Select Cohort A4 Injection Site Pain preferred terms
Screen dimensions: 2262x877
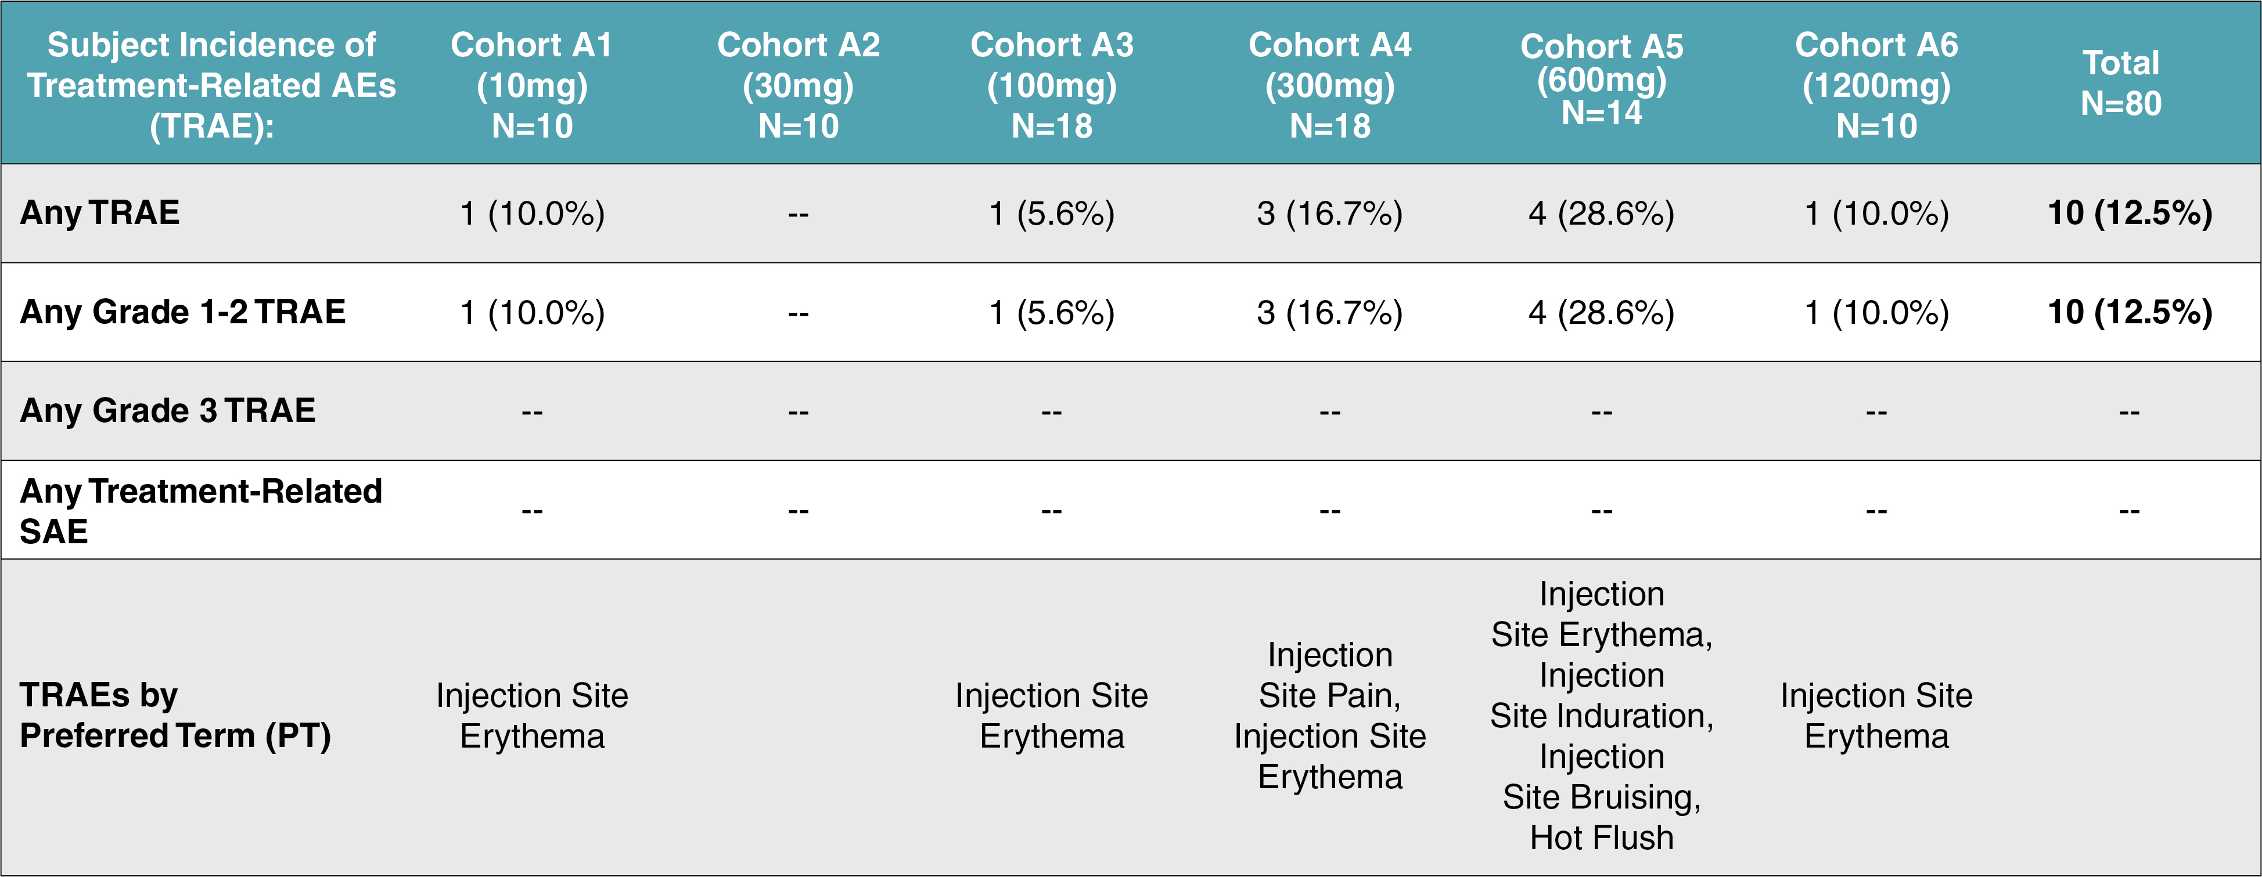tap(1329, 716)
